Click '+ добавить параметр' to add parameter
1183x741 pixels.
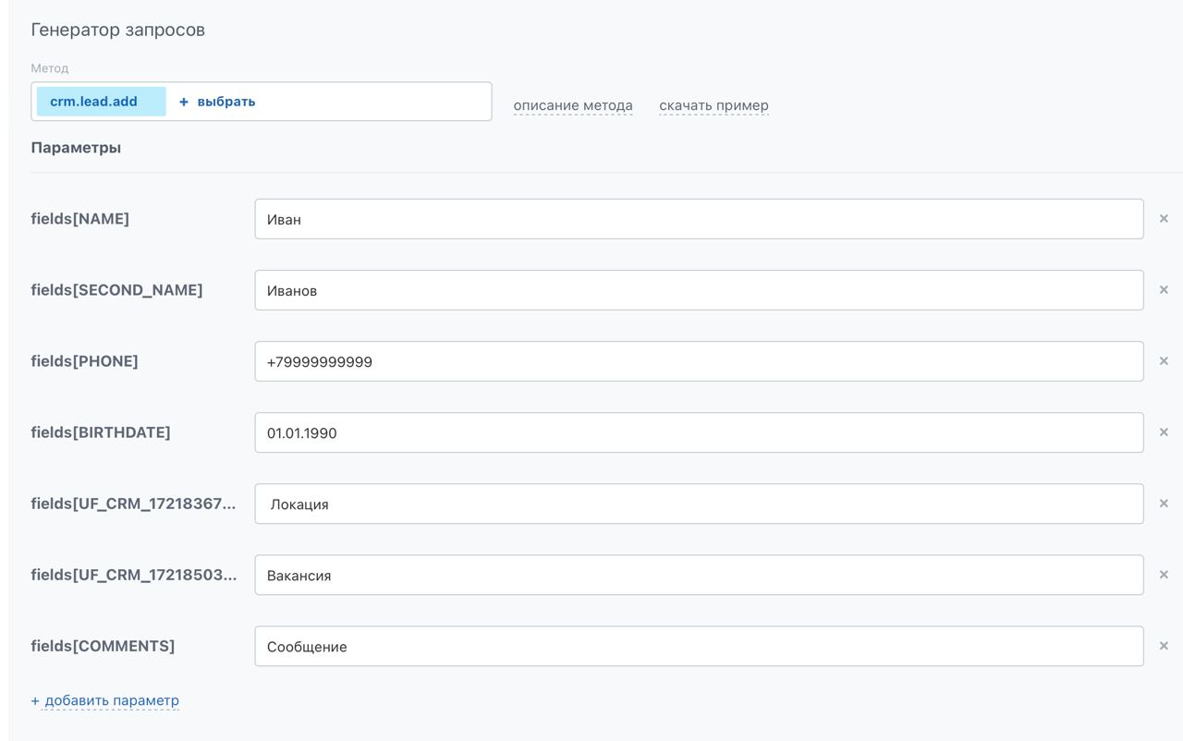pyautogui.click(x=105, y=700)
